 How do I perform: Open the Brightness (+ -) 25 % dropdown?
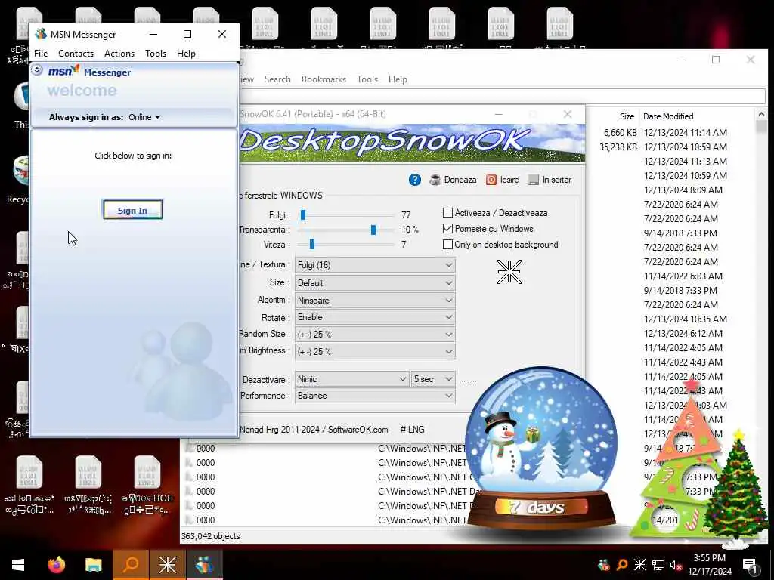pos(375,352)
